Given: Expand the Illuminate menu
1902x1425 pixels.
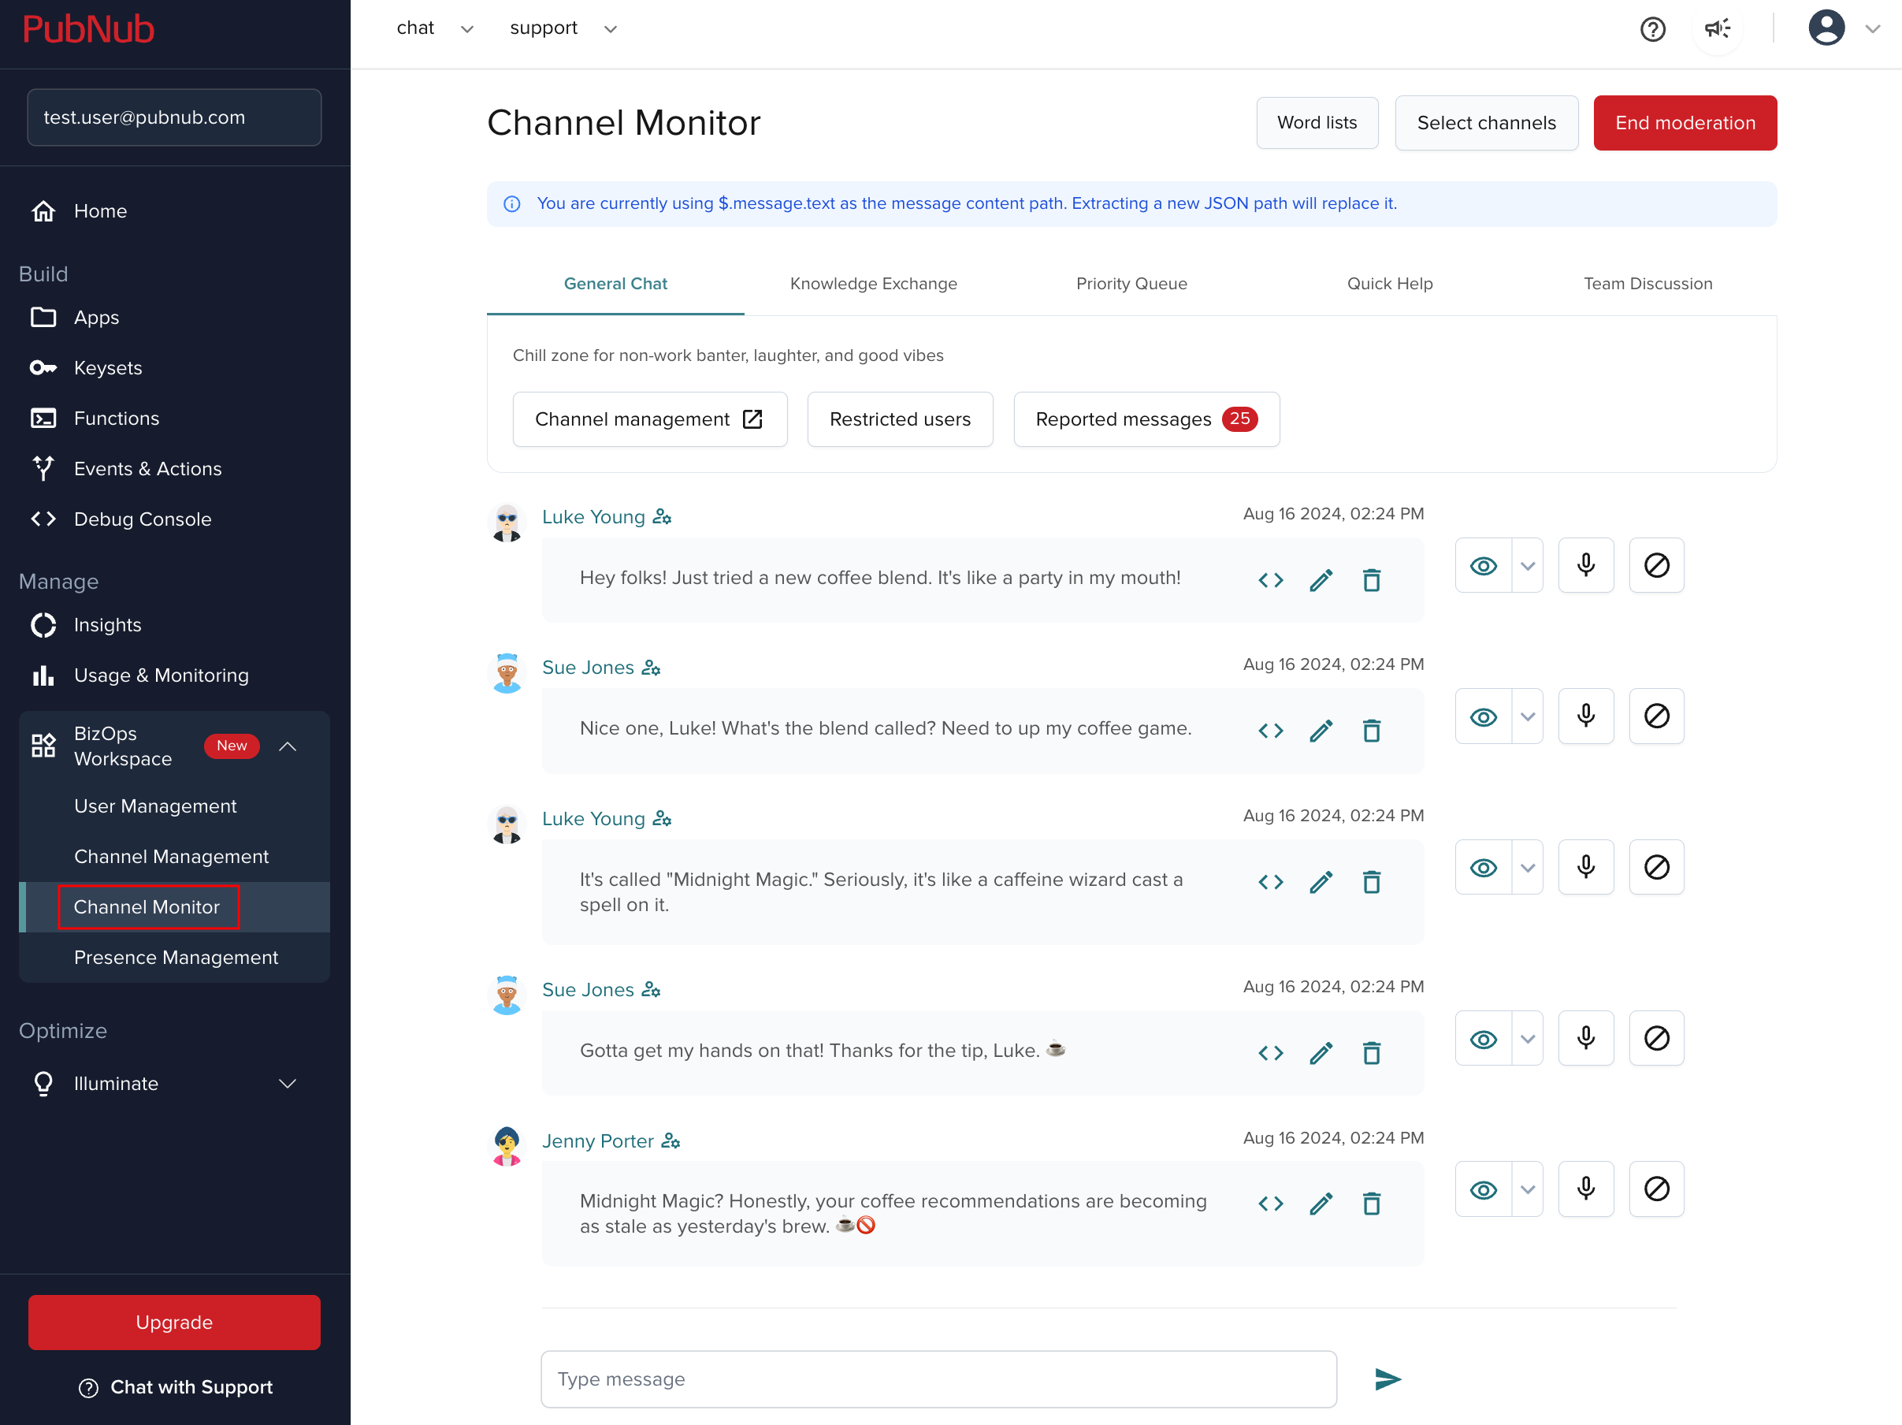Looking at the screenshot, I should 288,1083.
